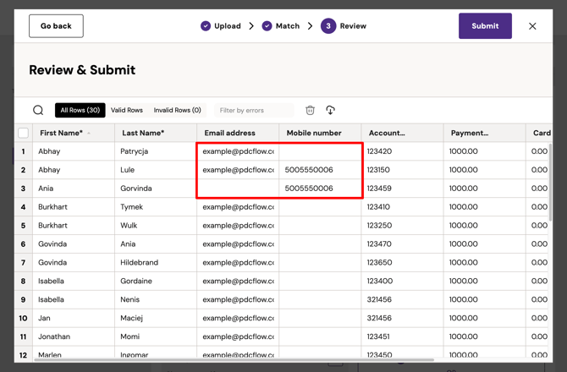The image size is (567, 372).
Task: Click the Upload step checkmark icon
Action: pyautogui.click(x=206, y=26)
